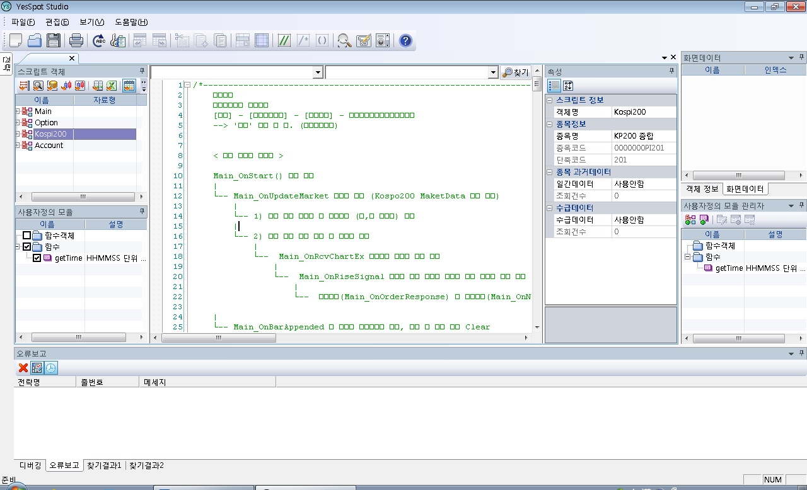Expand the Main script object node
The width and height of the screenshot is (807, 490).
(x=18, y=111)
